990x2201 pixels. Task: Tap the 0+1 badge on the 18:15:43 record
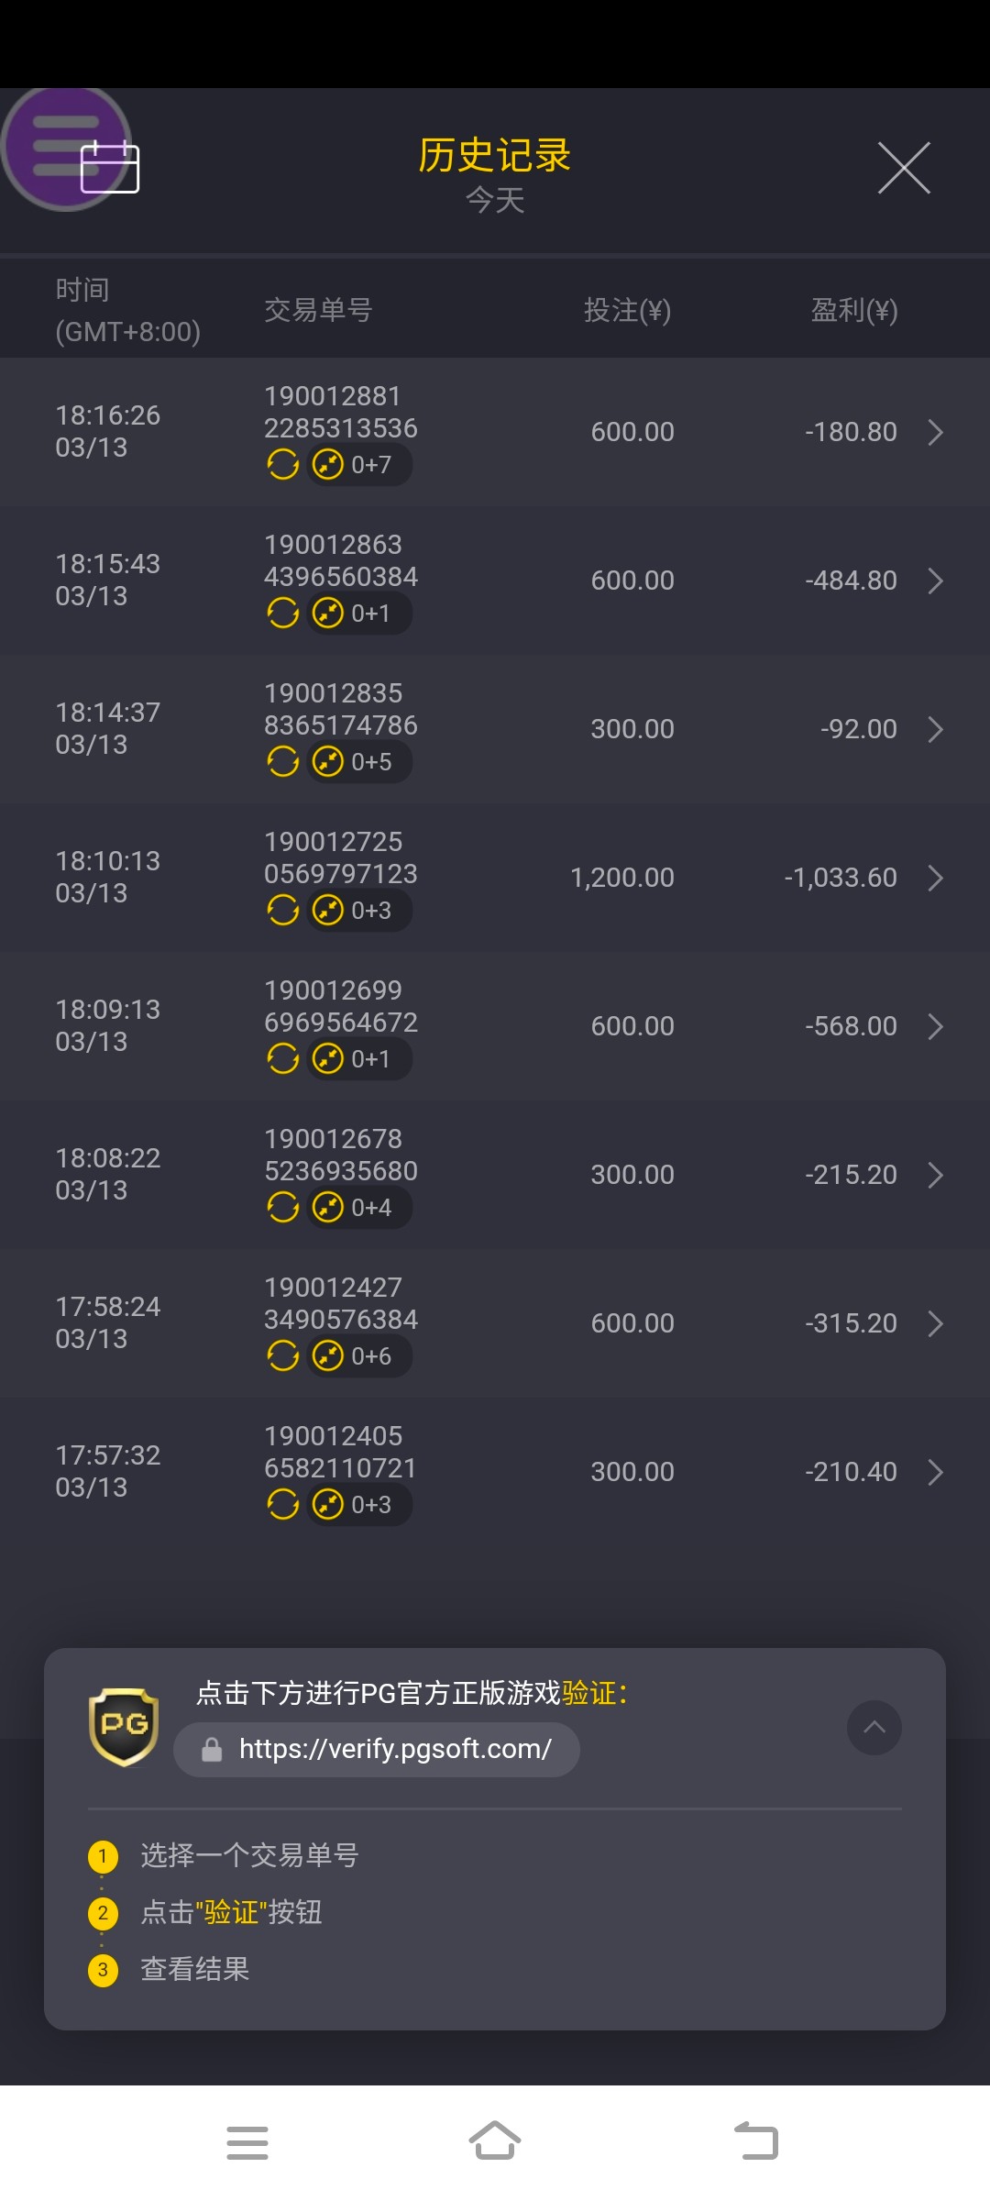(359, 614)
